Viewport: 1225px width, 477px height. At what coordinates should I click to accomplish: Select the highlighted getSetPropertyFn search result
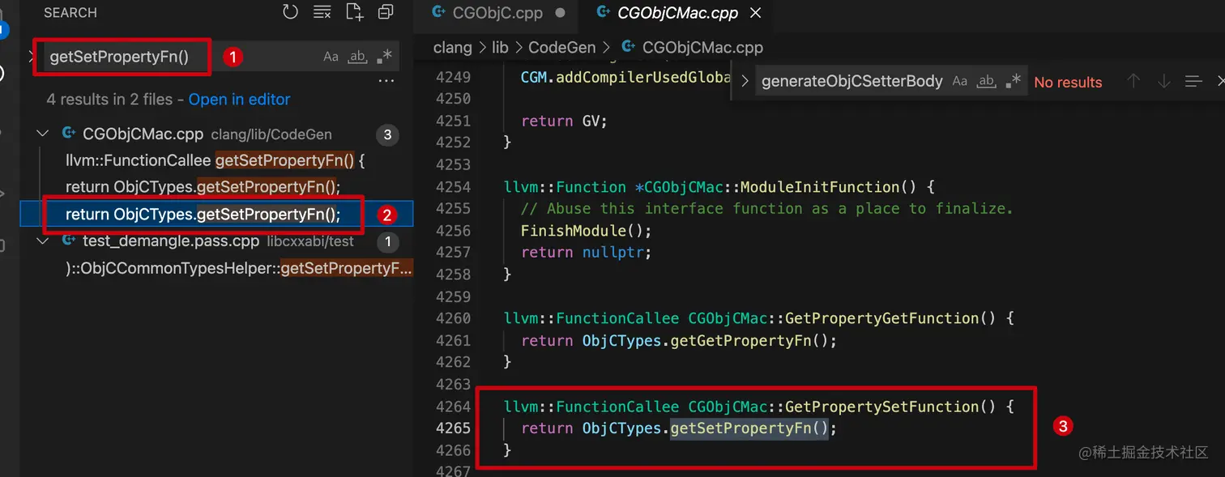pyautogui.click(x=203, y=214)
